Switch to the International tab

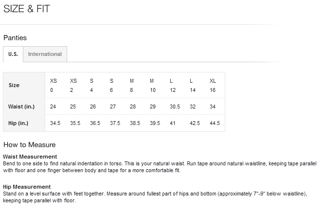(45, 54)
